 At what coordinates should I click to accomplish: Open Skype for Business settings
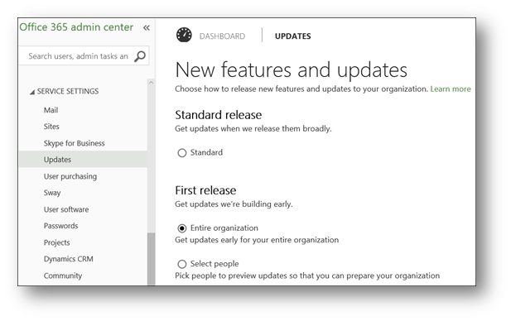pos(75,143)
